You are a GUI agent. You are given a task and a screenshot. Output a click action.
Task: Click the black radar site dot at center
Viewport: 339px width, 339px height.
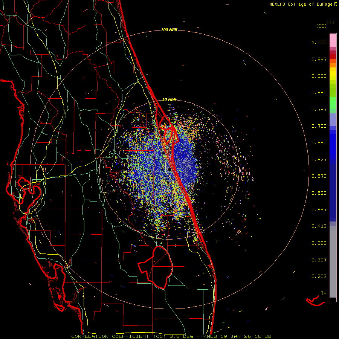point(169,170)
